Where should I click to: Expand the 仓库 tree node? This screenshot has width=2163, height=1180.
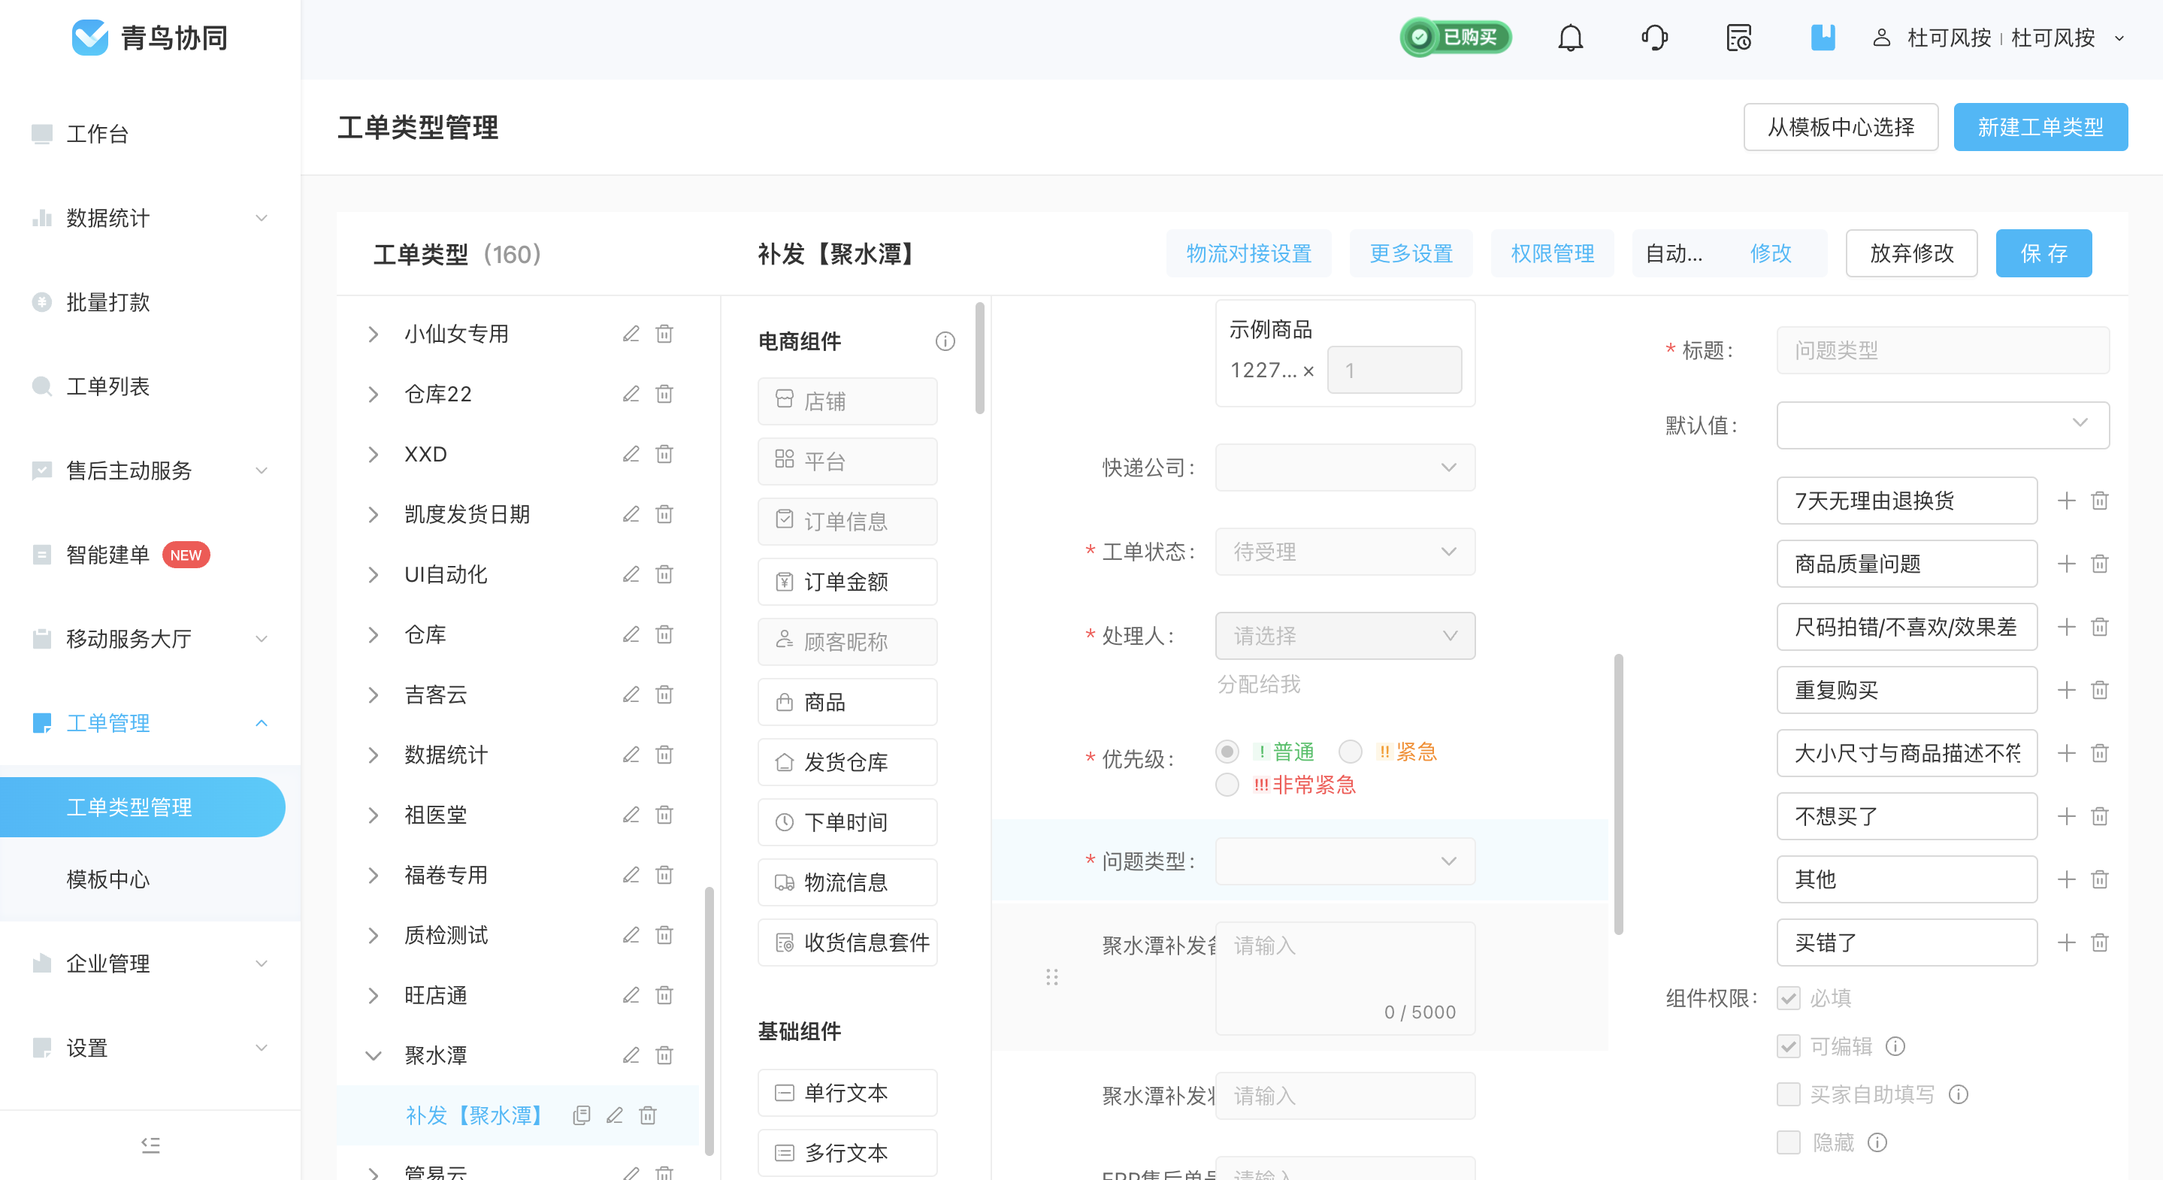[374, 635]
